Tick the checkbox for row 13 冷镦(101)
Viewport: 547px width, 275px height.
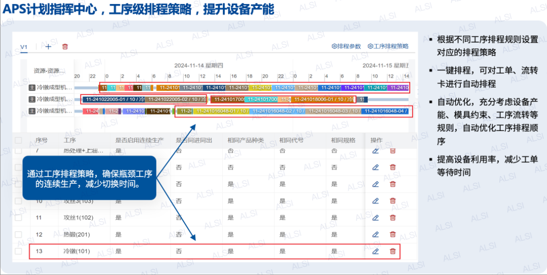[x=19, y=251]
